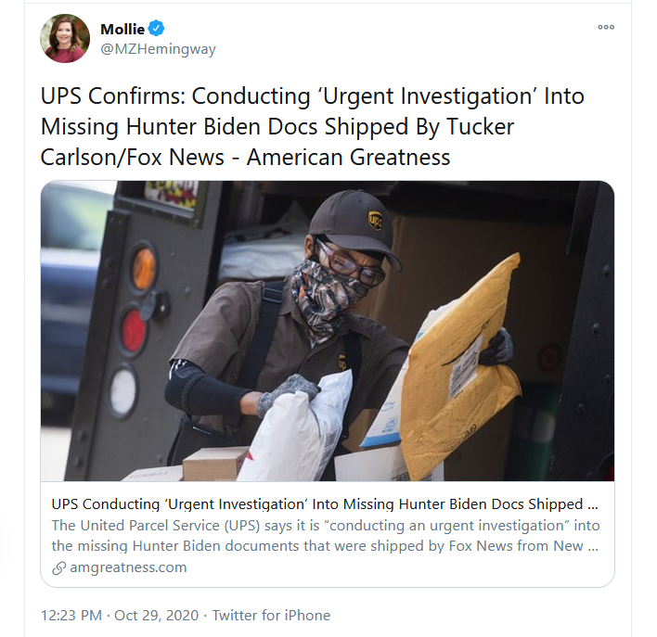
Task: Click the 12:23 PM tweet time
Action: pos(72,615)
